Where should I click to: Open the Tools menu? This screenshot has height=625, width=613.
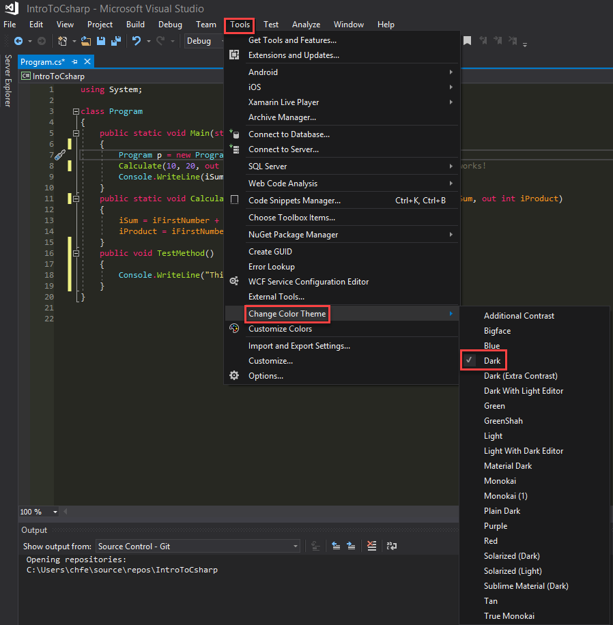click(240, 25)
